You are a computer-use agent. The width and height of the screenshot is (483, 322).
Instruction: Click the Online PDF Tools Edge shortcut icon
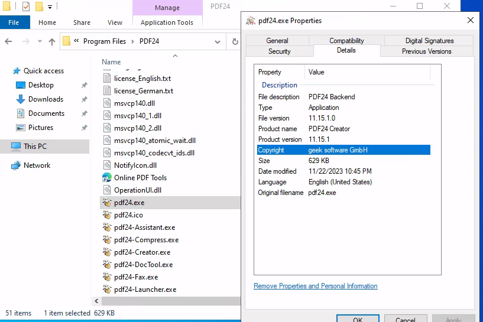tap(107, 178)
